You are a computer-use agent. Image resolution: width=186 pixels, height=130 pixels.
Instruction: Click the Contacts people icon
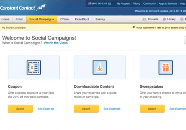coord(144,19)
